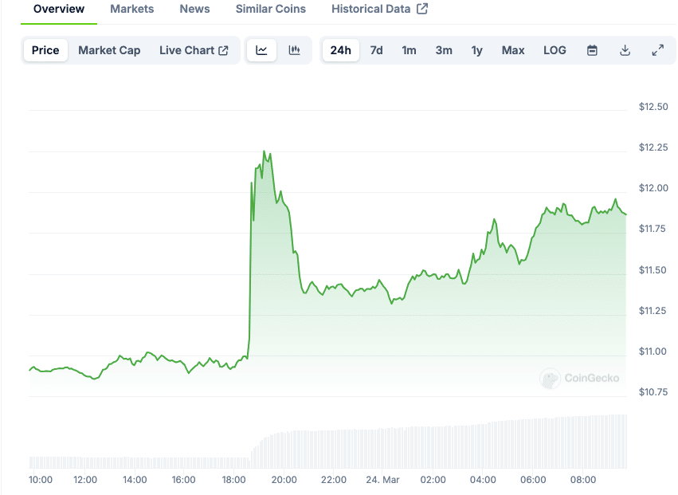The width and height of the screenshot is (678, 495).
Task: Click the external link icon beside Live Chart
Action: click(x=224, y=50)
